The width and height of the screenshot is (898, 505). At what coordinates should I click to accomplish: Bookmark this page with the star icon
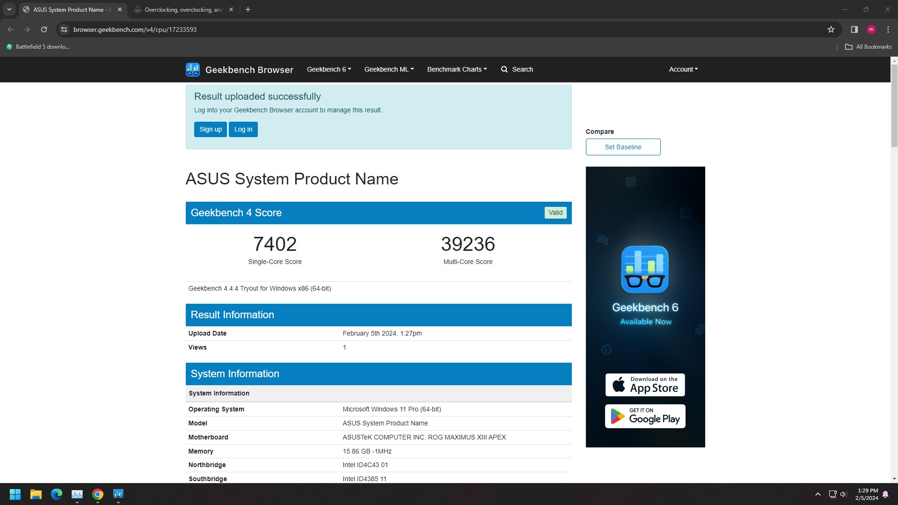pos(831,29)
